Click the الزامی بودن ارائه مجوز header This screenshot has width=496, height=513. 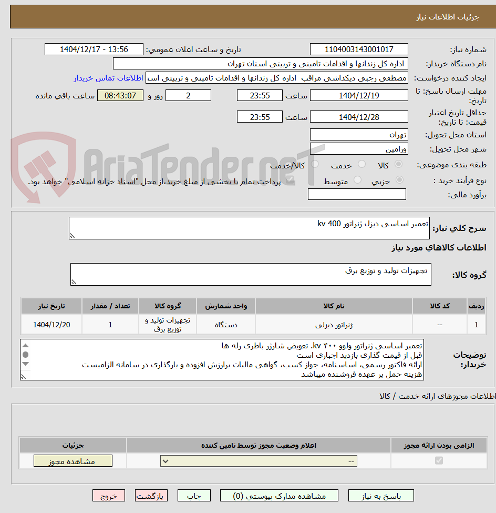439,445
